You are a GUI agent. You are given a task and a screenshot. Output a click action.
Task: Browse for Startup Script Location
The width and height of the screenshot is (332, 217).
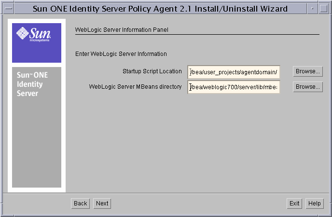(x=308, y=71)
